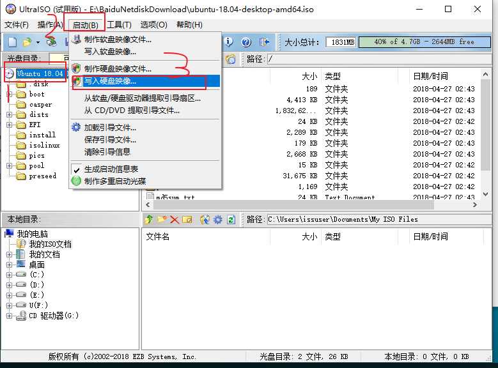The height and width of the screenshot is (368, 498).
Task: Click the 我的ISO文档 folder icon
Action: (x=21, y=244)
